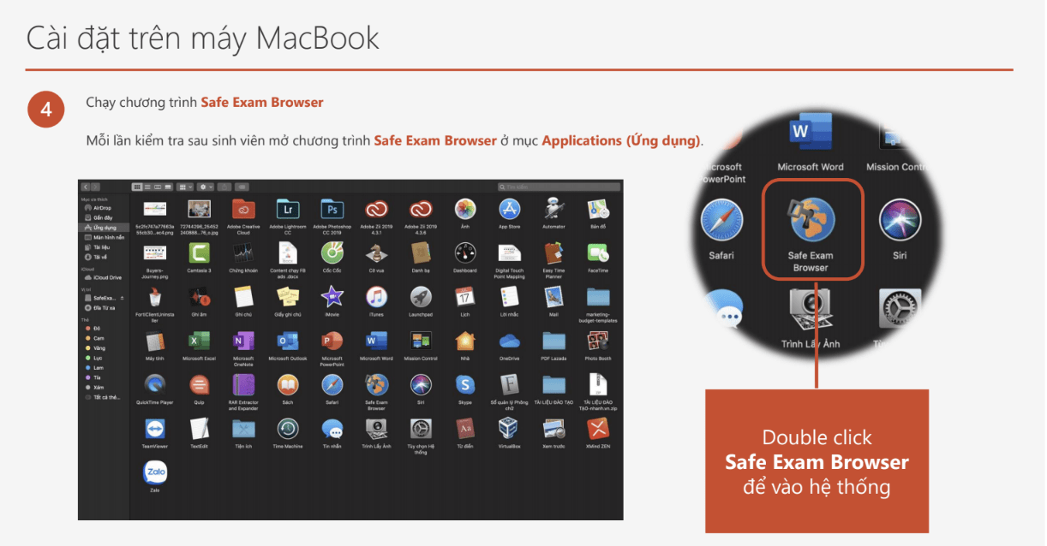The image size is (1047, 546).
Task: Eject the SafeExa... volume in the sidebar
Action: pos(120,297)
